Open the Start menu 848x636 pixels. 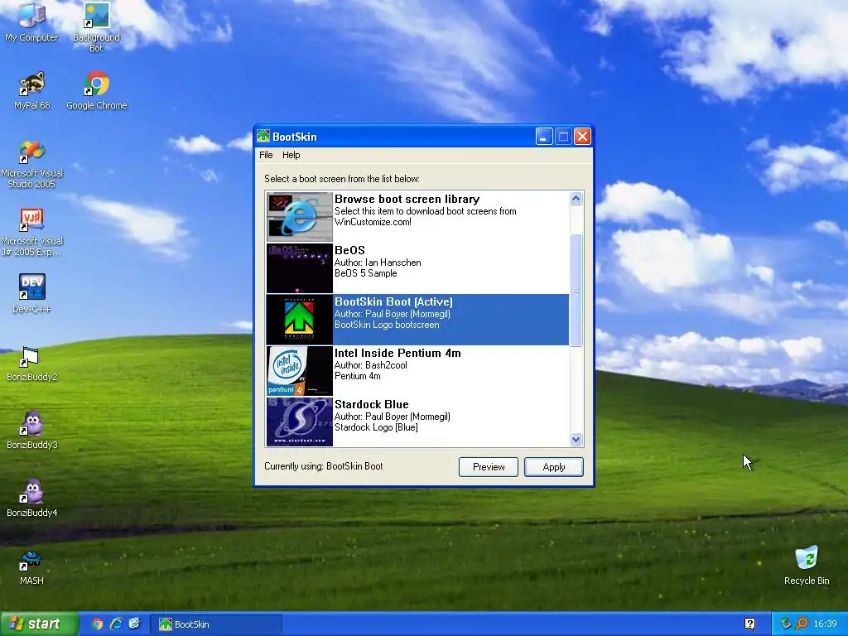38,624
